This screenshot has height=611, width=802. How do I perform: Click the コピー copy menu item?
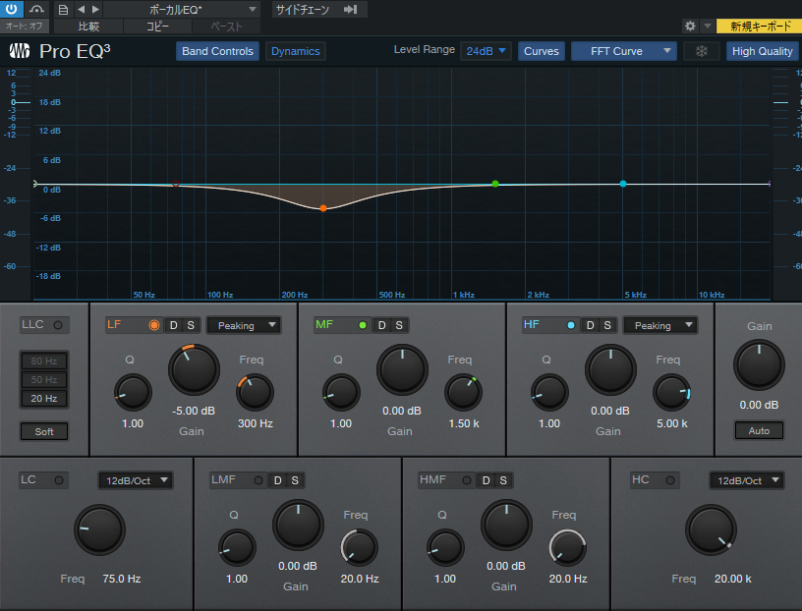pos(157,27)
